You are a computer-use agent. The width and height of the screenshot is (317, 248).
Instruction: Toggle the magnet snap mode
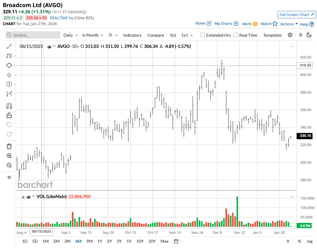point(9,106)
